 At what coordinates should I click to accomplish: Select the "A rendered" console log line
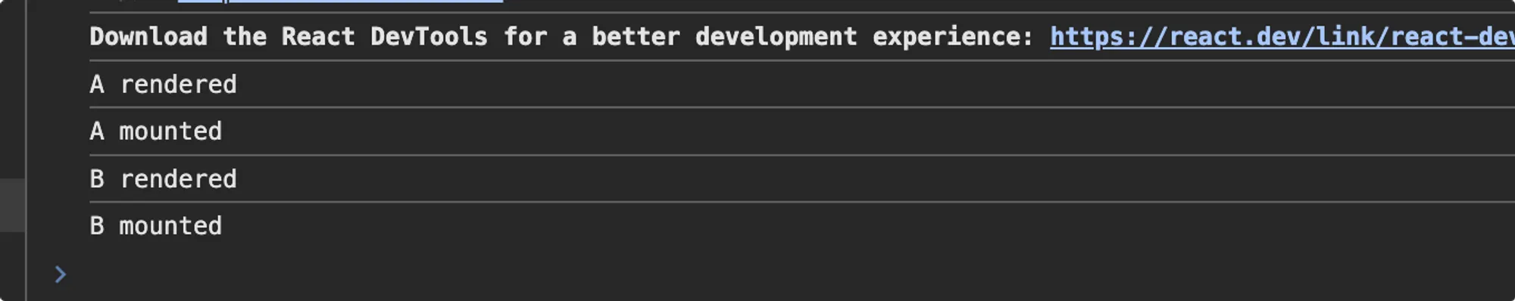coord(802,84)
